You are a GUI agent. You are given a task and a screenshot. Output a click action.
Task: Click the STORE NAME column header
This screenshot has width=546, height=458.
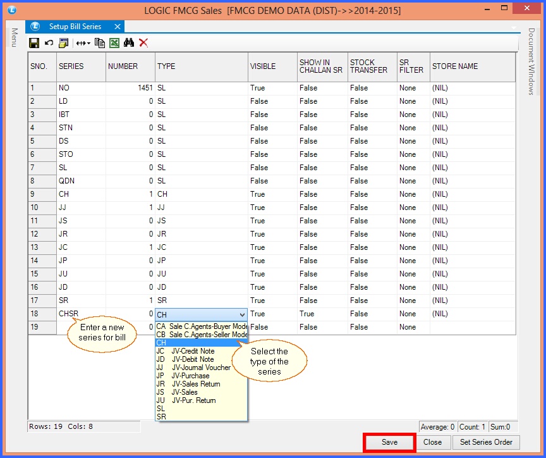[473, 66]
